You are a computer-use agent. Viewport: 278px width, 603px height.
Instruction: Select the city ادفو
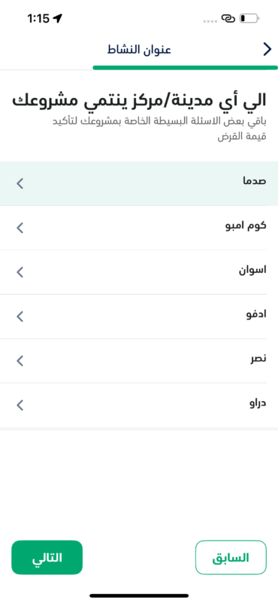click(x=139, y=317)
